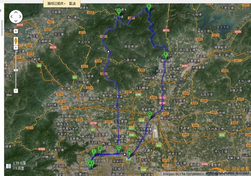Select waypoint marker B

point(100,149)
